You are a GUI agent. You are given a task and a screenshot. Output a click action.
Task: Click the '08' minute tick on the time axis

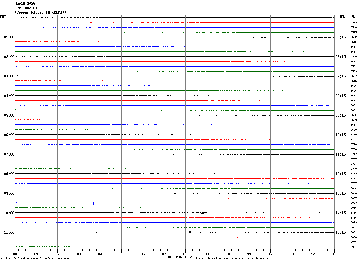point(185,254)
